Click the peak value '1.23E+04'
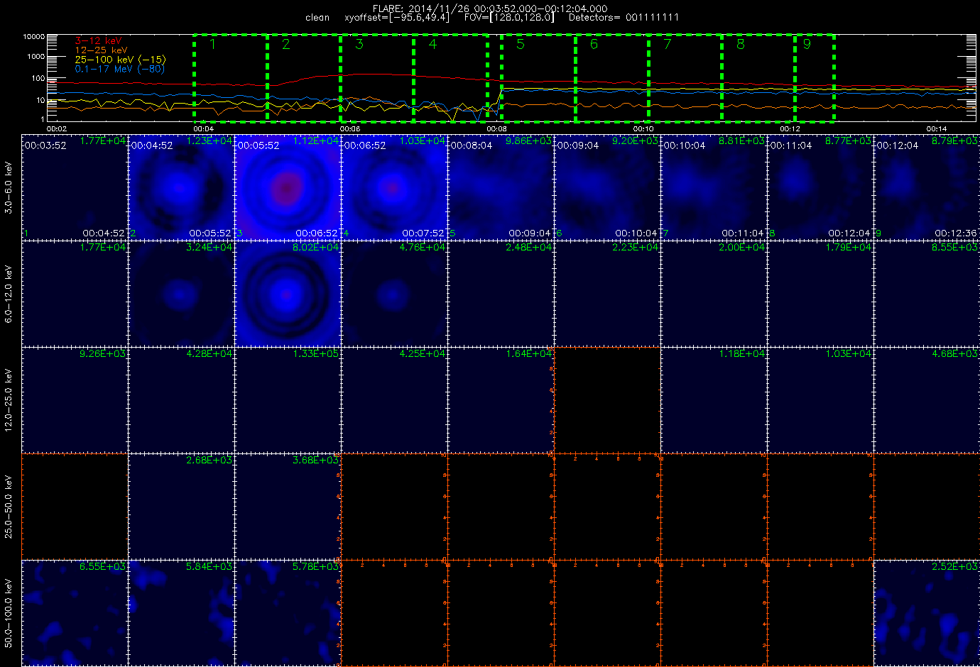This screenshot has height=667, width=980. coord(209,141)
